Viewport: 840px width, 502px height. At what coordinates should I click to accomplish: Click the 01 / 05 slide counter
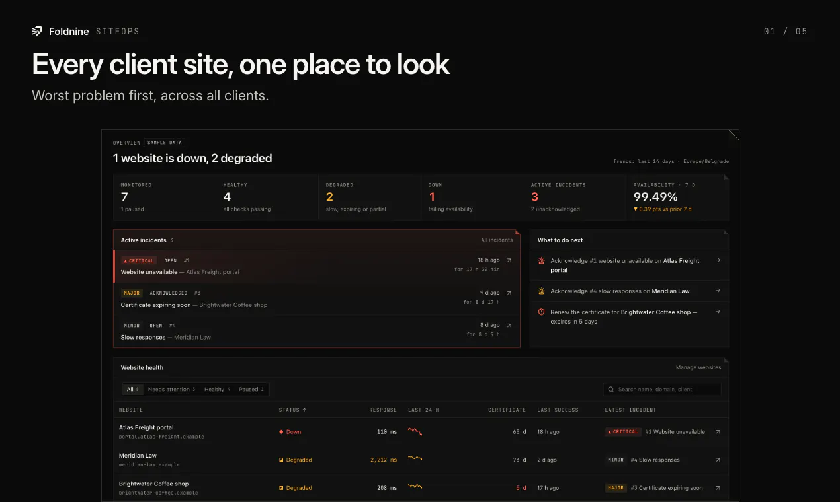click(x=785, y=32)
